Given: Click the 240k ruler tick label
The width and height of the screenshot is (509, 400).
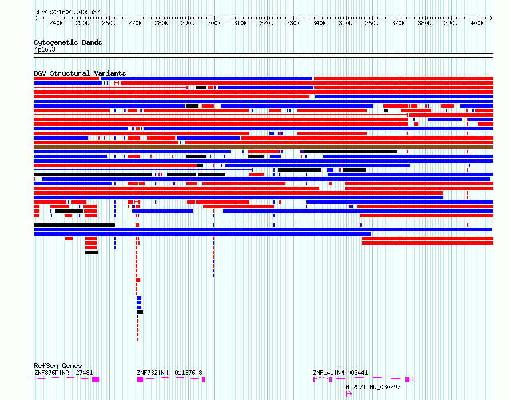Looking at the screenshot, I should [x=56, y=23].
